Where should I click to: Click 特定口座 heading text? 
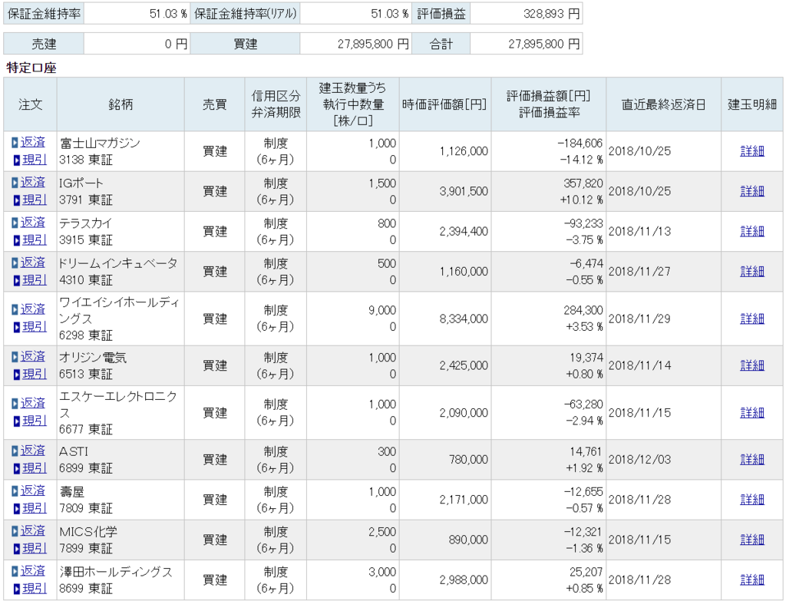(31, 68)
